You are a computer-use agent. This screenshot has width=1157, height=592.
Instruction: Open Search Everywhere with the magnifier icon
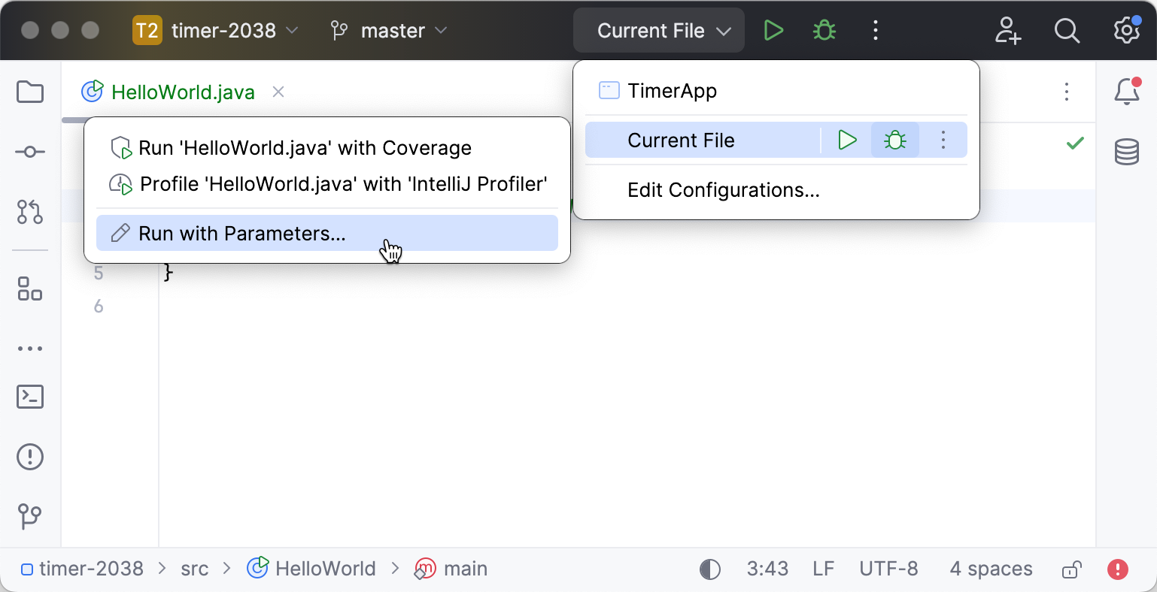(1067, 30)
